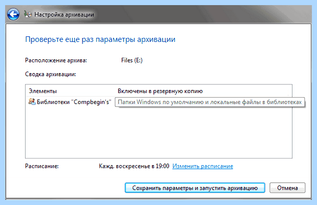Viewport: 317px width, 205px height.
Task: Click heading 'Проверьте еще раз параметры архивации'
Action: click(100, 39)
